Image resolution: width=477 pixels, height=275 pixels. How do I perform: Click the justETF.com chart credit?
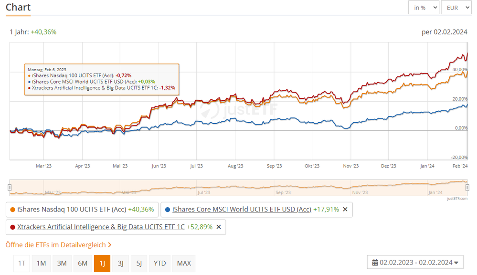pyautogui.click(x=457, y=198)
